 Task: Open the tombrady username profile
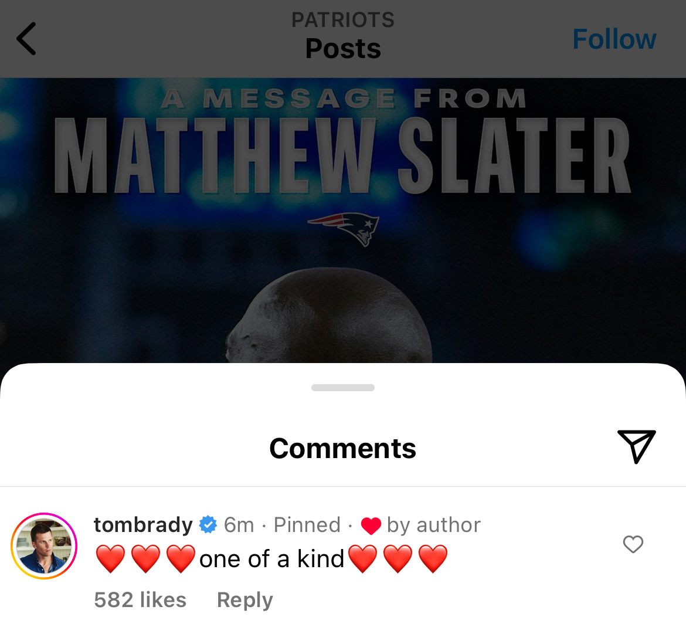[143, 524]
